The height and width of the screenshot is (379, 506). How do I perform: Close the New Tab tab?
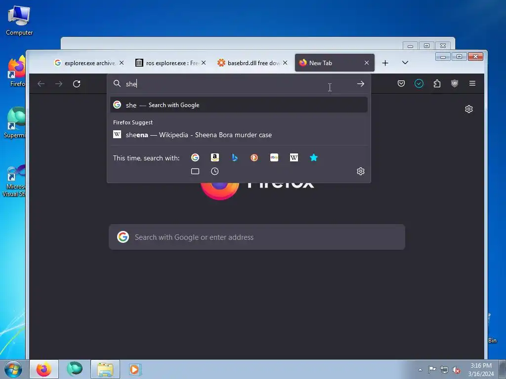pyautogui.click(x=367, y=63)
